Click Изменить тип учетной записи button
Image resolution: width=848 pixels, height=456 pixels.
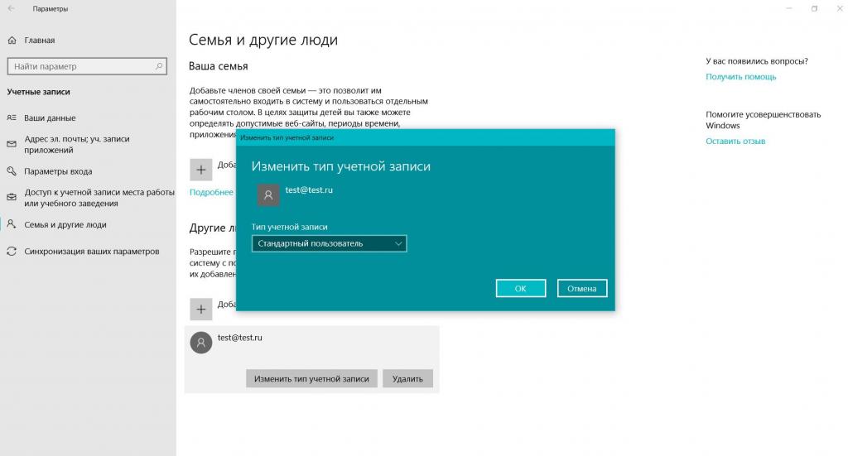(x=311, y=379)
